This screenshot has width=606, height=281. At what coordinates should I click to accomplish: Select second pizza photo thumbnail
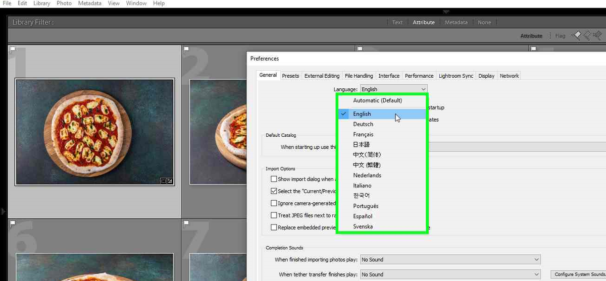[x=218, y=132]
